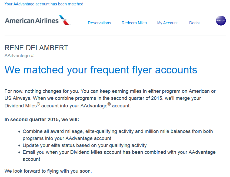Viewport: 230px width, 177px height.
Task: Open the Deals link
Action: point(194,23)
